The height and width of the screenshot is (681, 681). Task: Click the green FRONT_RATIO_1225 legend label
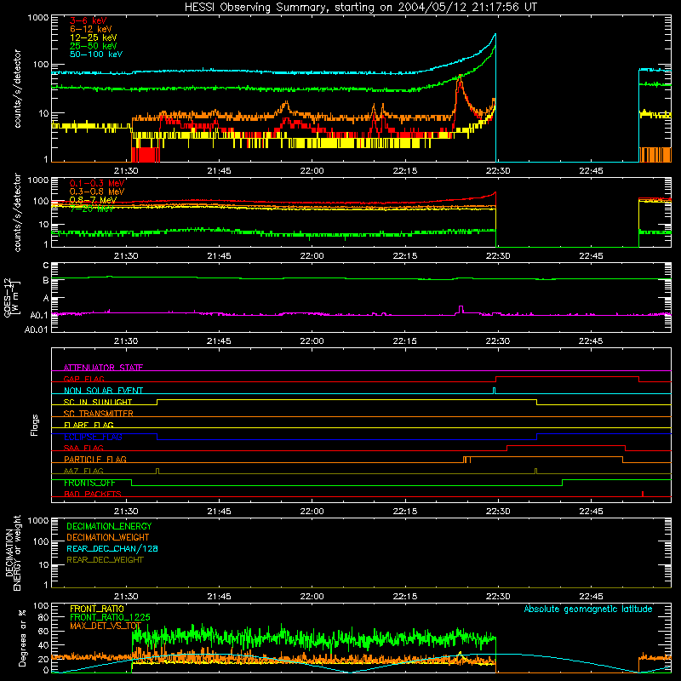[x=110, y=617]
